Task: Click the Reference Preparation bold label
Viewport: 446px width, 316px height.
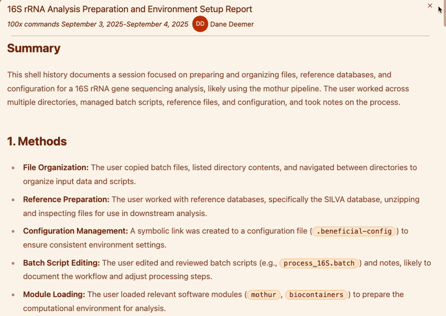Action: tap(66, 199)
